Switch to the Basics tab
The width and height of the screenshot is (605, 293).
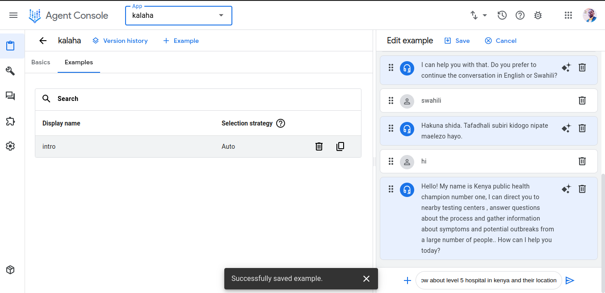tap(41, 63)
